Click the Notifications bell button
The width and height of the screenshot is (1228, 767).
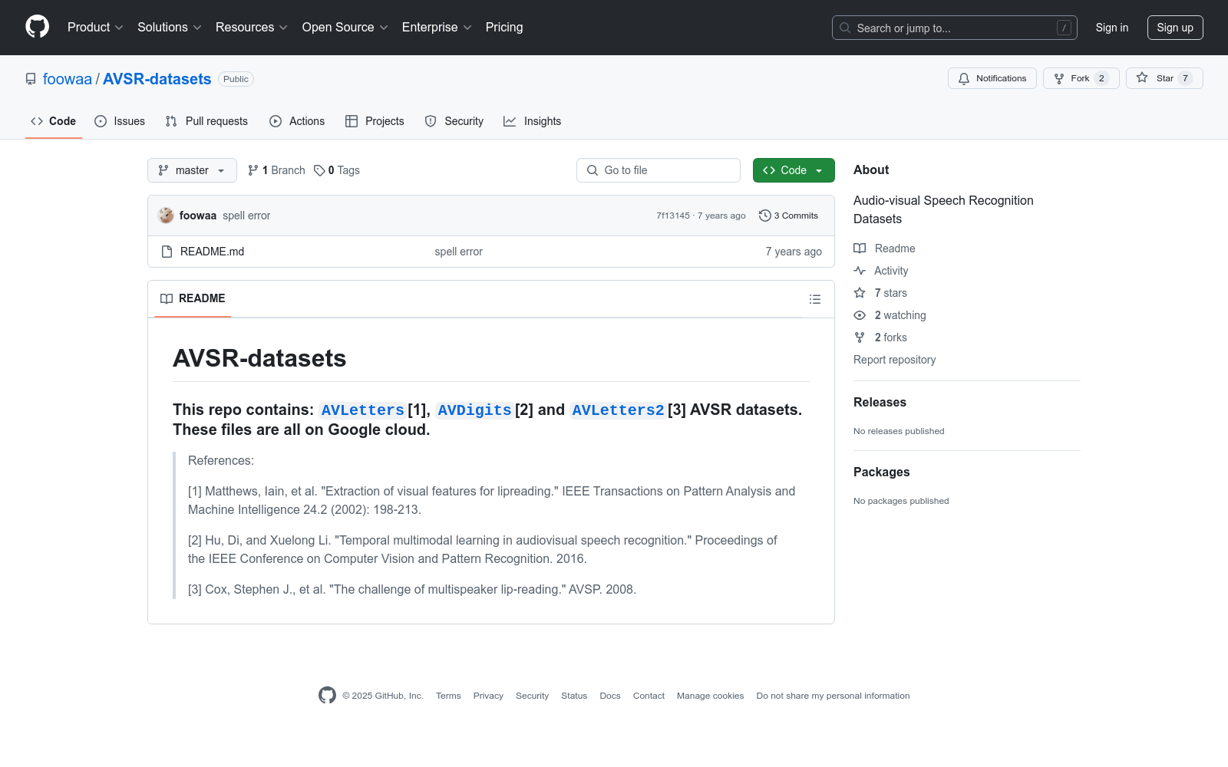[992, 78]
